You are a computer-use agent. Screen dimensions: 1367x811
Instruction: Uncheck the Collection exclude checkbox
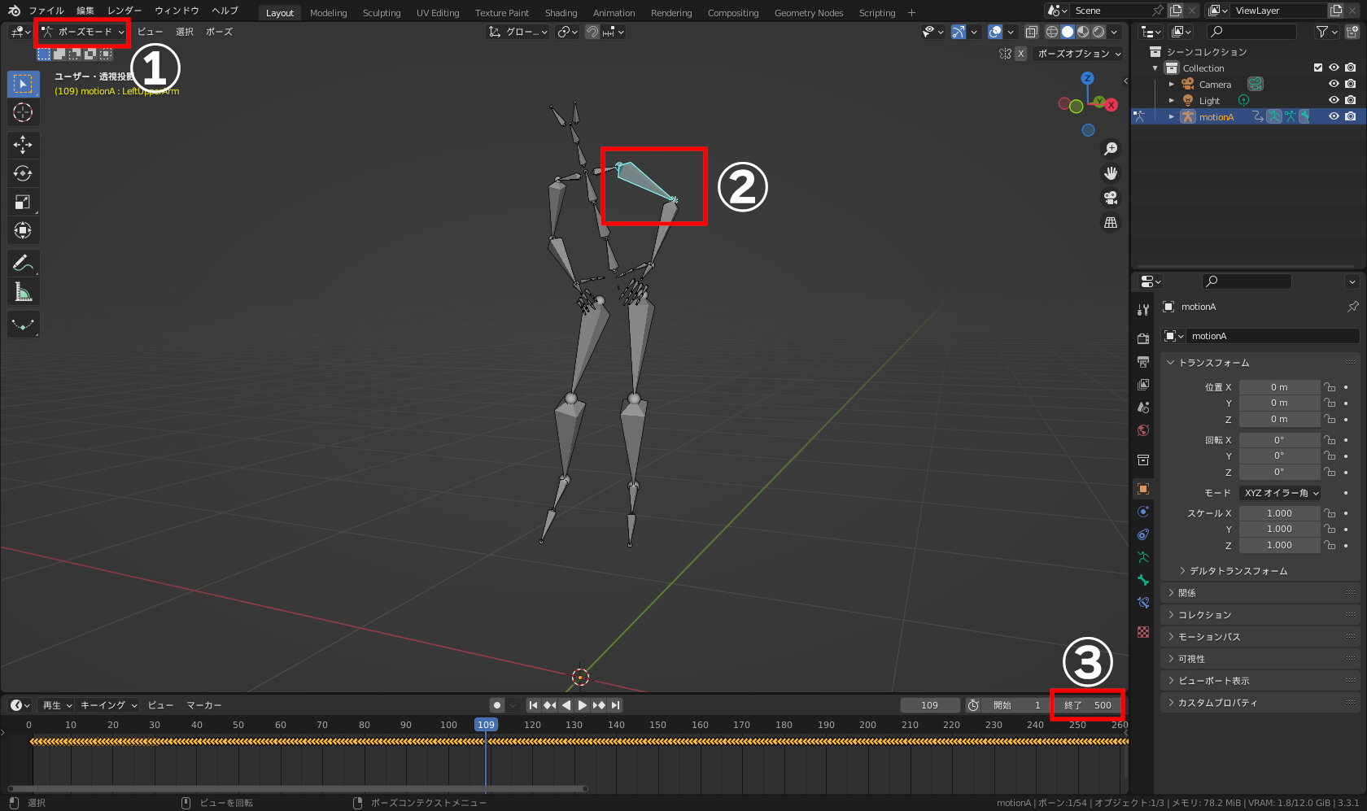pyautogui.click(x=1318, y=68)
